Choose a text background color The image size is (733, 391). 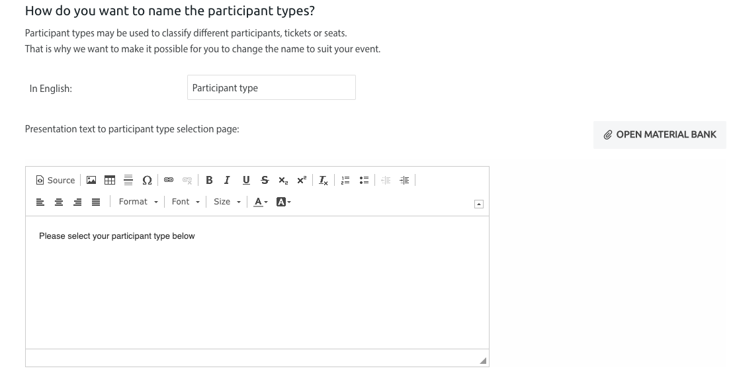tap(283, 202)
